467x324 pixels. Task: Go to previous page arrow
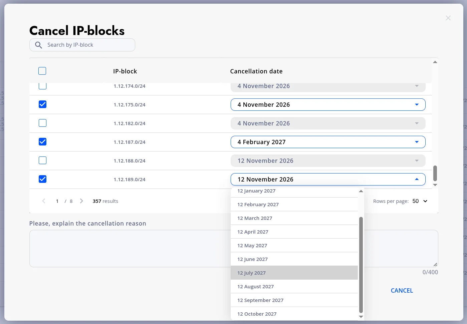[x=44, y=201]
